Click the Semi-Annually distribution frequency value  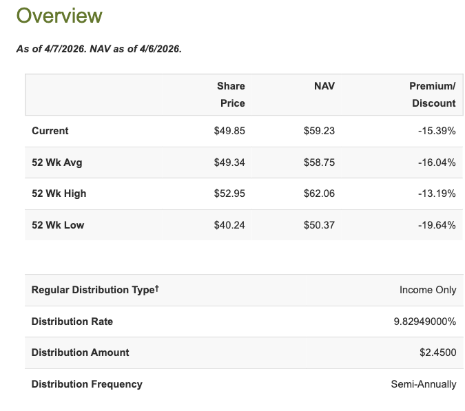423,384
